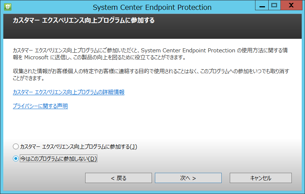Select the 今はこのプログラムに参加しない(D) radio circle
Viewport: 305px width, 194px height.
[16, 159]
